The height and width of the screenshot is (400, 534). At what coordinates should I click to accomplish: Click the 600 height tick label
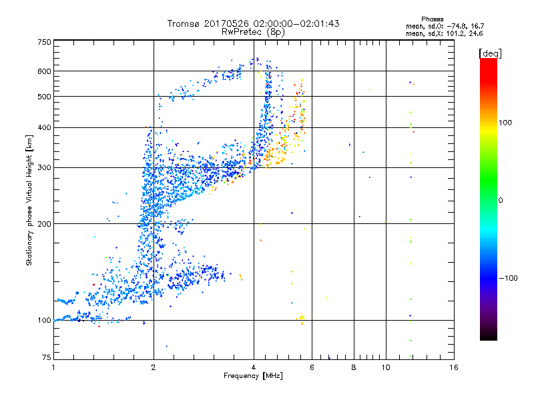point(44,71)
